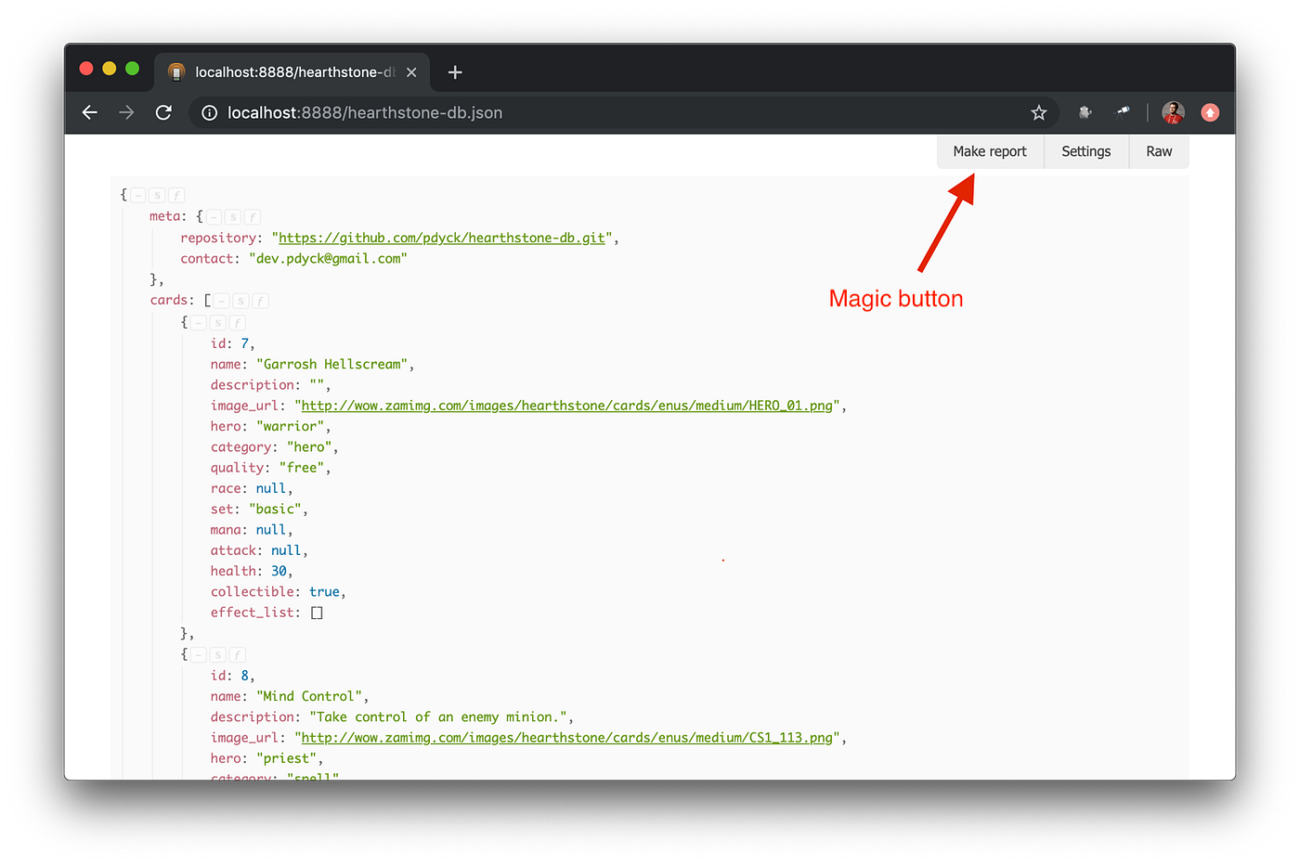The width and height of the screenshot is (1300, 865).
Task: Click the empty effect_list array brackets
Action: point(317,613)
